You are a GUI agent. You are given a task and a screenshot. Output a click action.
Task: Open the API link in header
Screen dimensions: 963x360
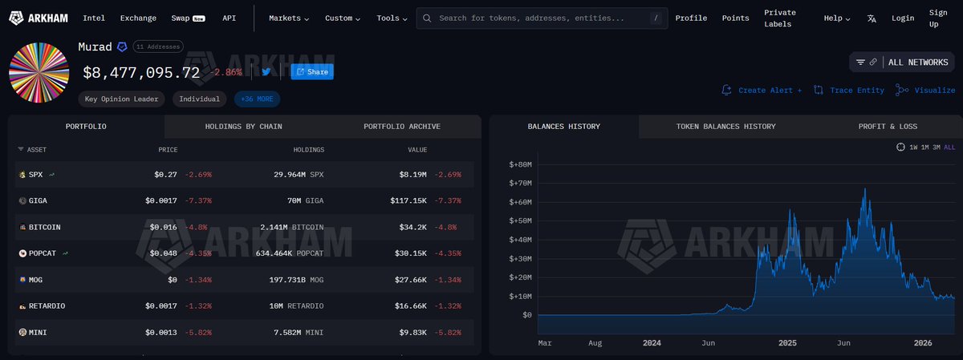pyautogui.click(x=229, y=18)
